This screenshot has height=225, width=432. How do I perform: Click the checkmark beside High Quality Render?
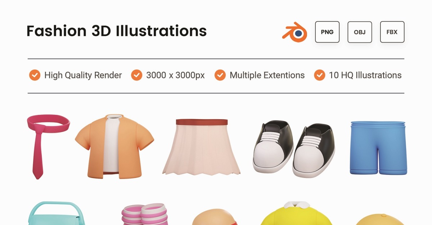35,75
